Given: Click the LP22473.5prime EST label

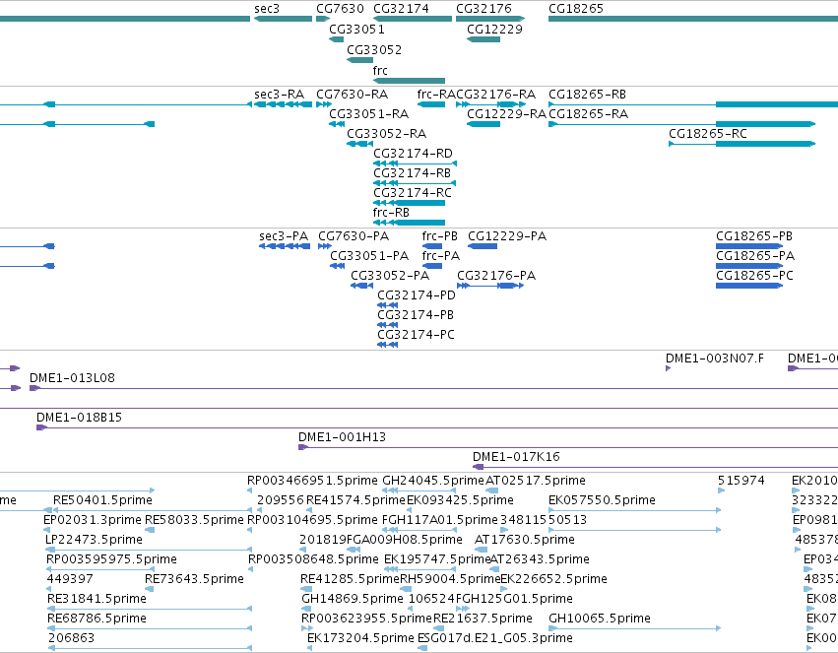Looking at the screenshot, I should [95, 541].
